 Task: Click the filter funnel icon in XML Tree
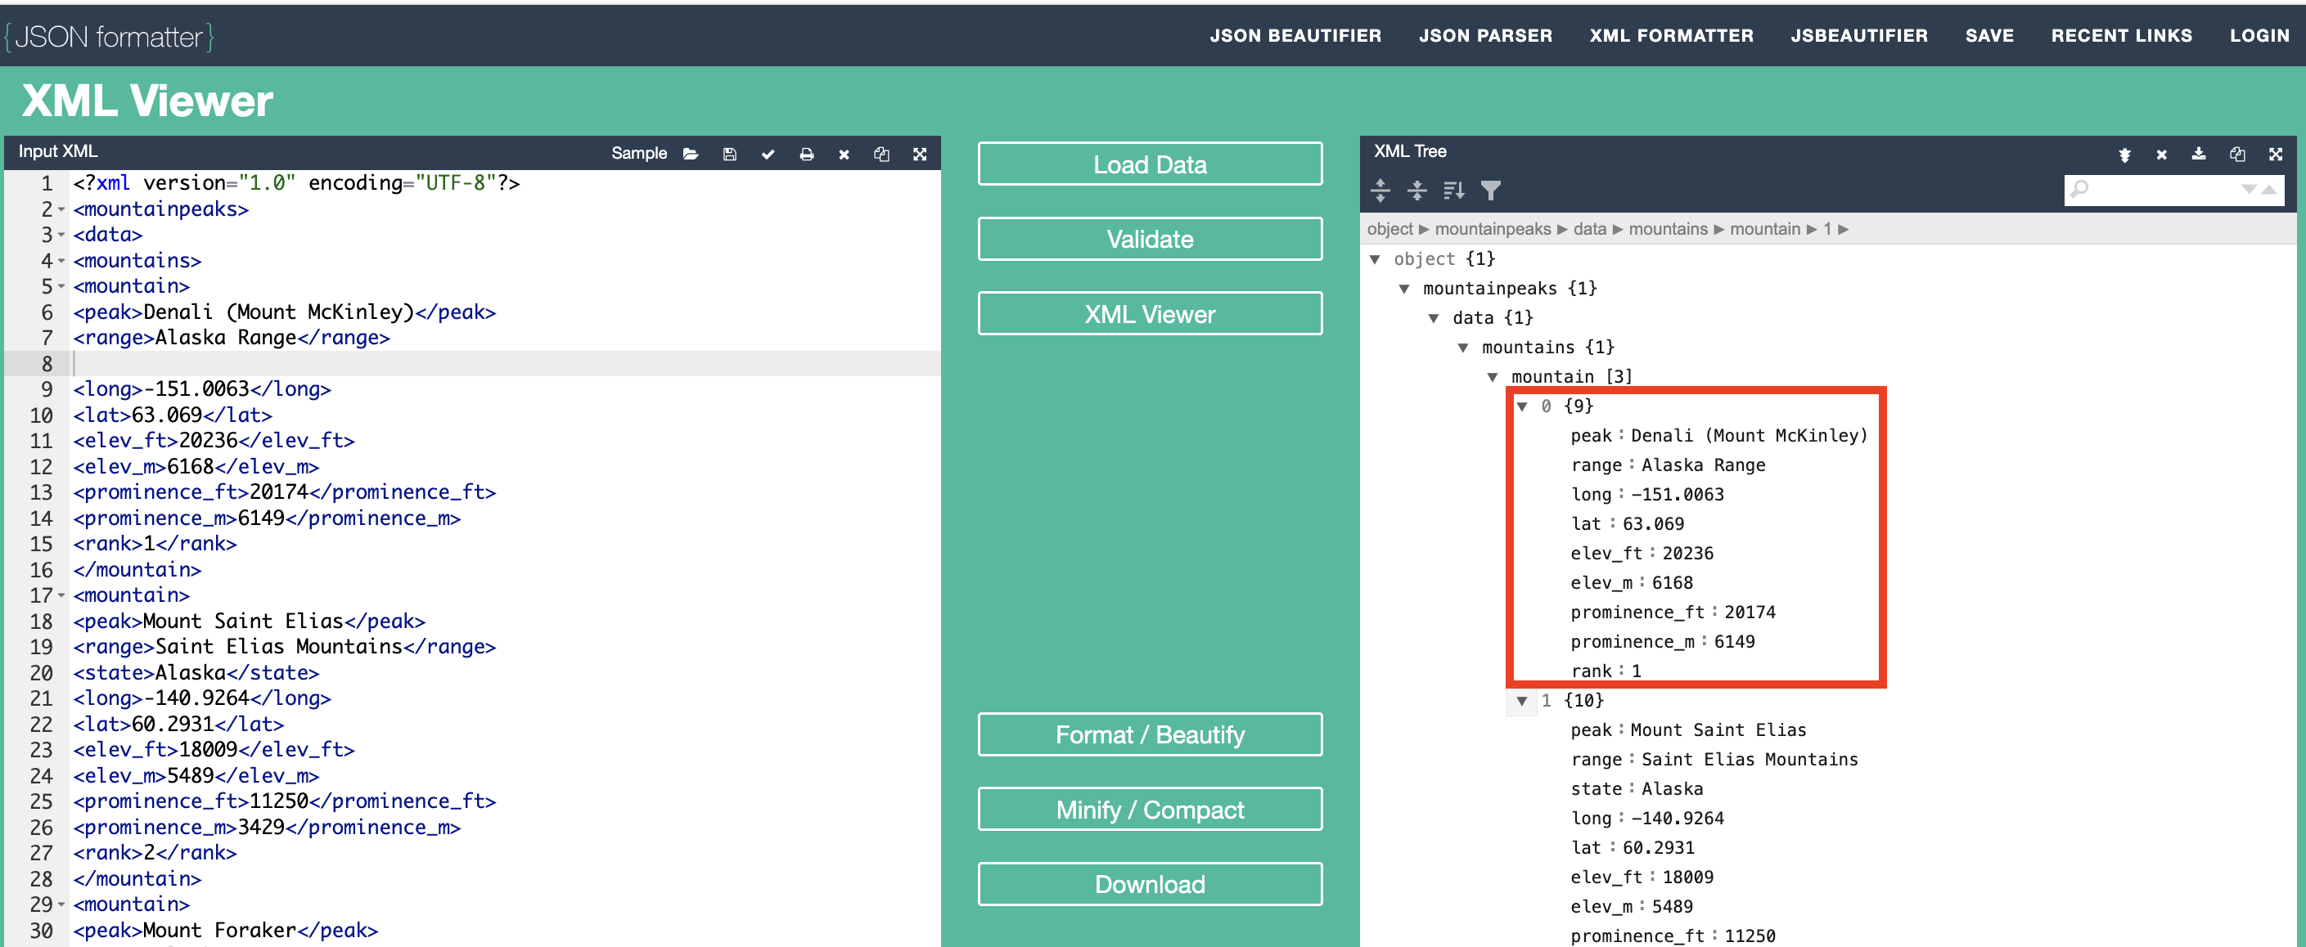(1490, 190)
